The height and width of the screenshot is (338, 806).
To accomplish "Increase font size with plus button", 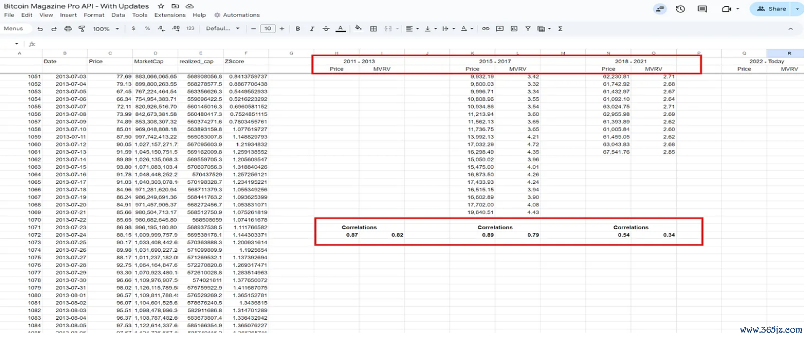I will (x=282, y=29).
